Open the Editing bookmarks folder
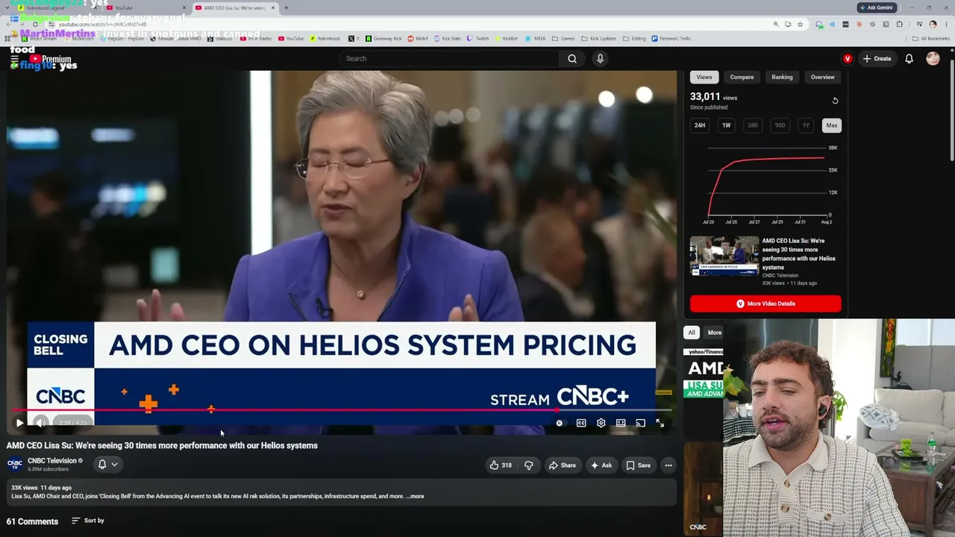 coord(634,39)
